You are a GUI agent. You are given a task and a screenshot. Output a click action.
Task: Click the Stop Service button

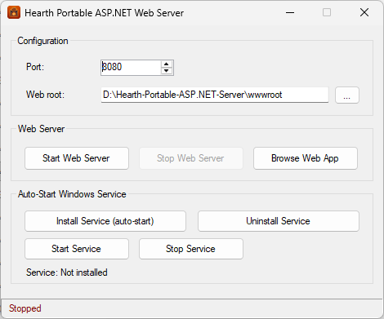[191, 249]
